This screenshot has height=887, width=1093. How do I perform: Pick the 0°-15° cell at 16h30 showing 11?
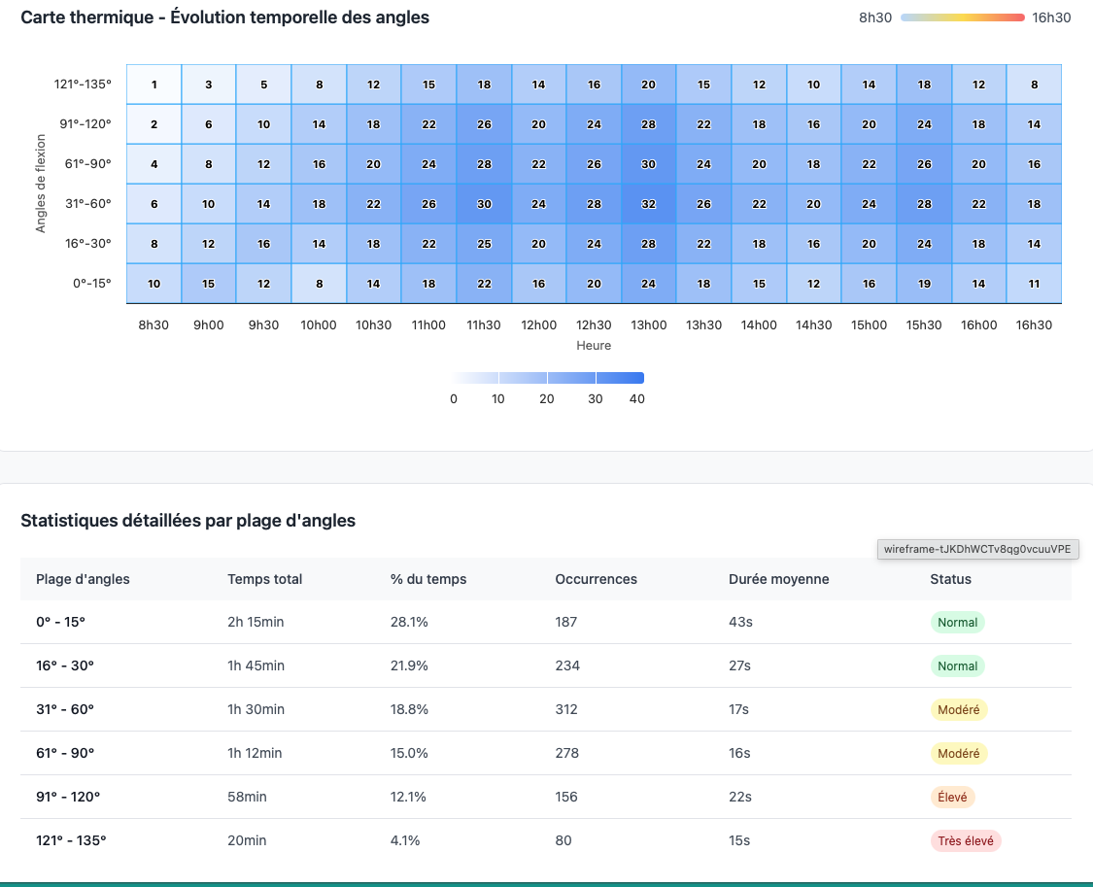point(1034,284)
